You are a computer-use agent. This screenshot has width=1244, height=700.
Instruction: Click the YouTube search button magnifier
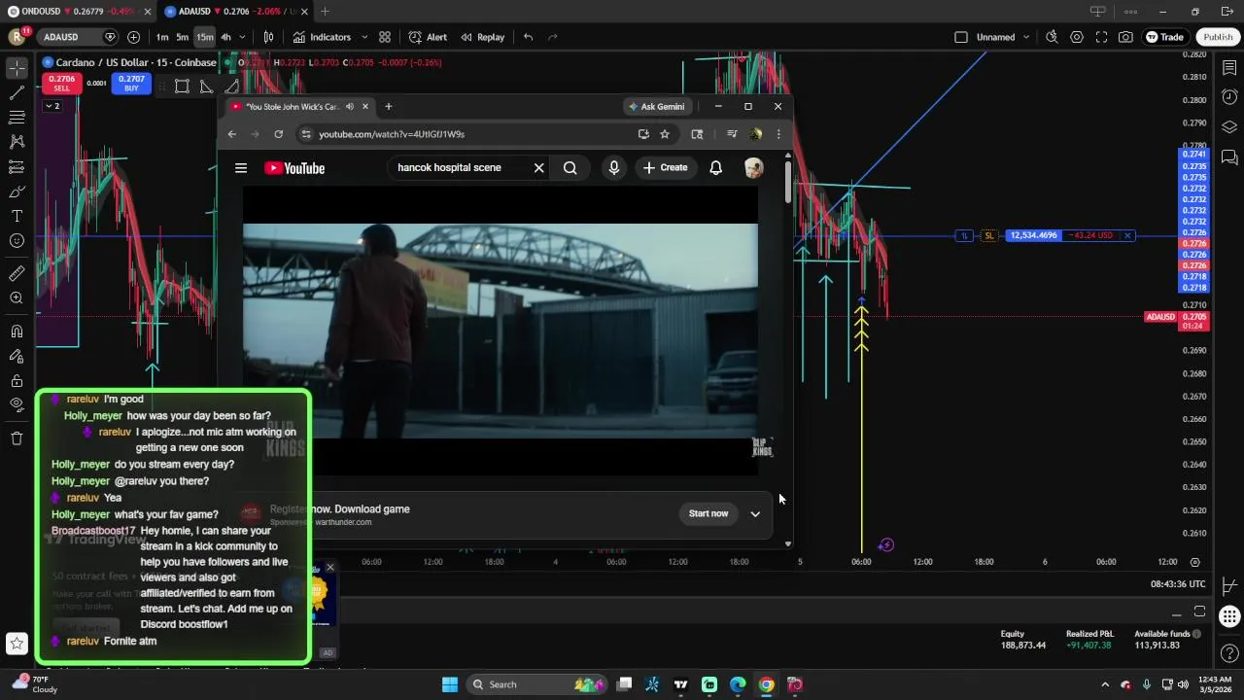[x=570, y=168]
